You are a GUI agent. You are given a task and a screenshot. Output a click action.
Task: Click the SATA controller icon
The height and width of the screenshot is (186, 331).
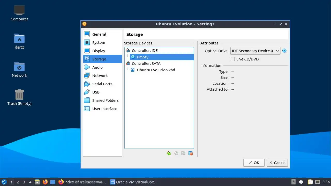(128, 64)
